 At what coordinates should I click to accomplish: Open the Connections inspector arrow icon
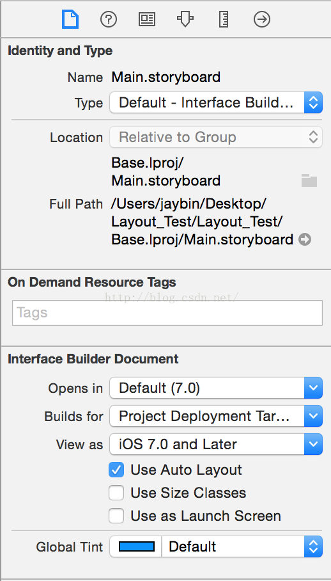(262, 19)
